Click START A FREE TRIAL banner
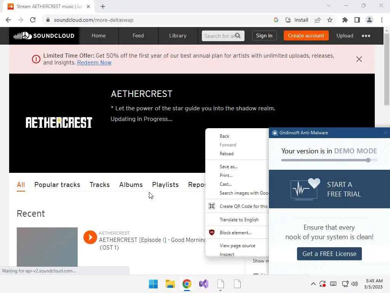Viewport: 390px width, 293px height. pyautogui.click(x=329, y=189)
